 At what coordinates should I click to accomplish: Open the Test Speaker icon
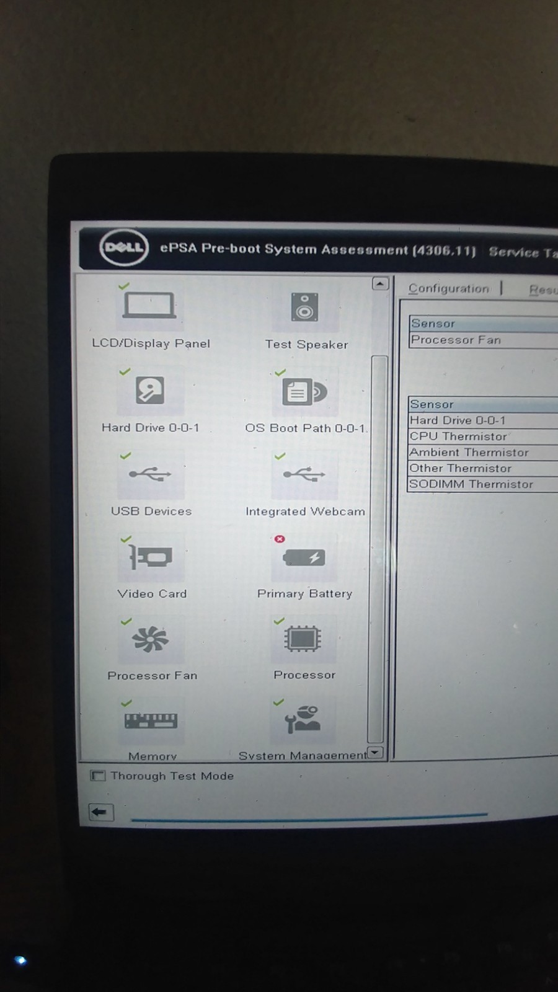(304, 307)
